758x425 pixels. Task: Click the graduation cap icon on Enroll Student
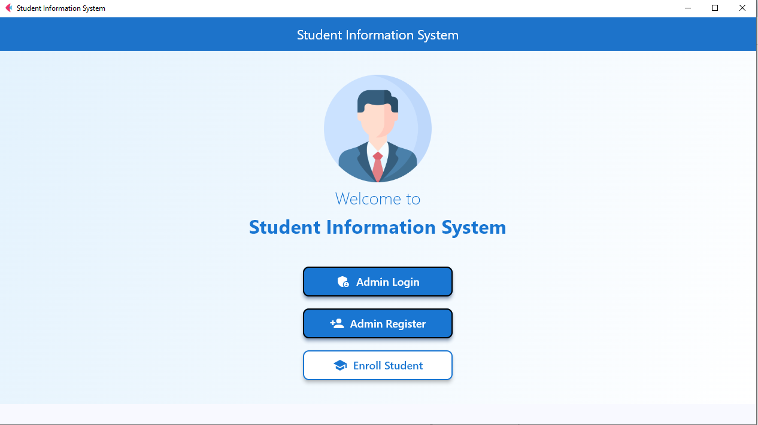coord(340,365)
